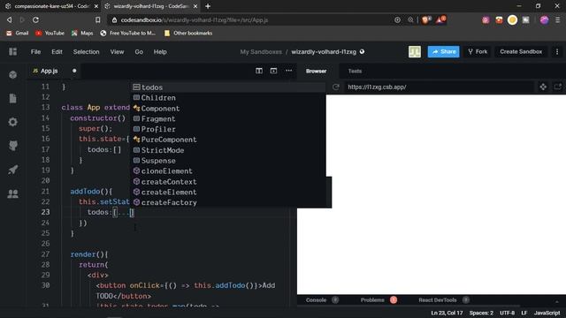The width and height of the screenshot is (566, 318).
Task: Choose createContext autocomplete suggestion
Action: [x=228, y=182]
